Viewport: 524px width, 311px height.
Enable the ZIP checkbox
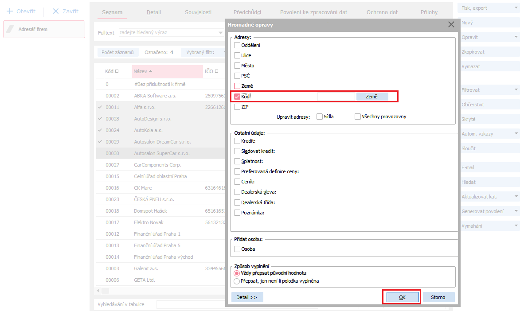point(237,107)
